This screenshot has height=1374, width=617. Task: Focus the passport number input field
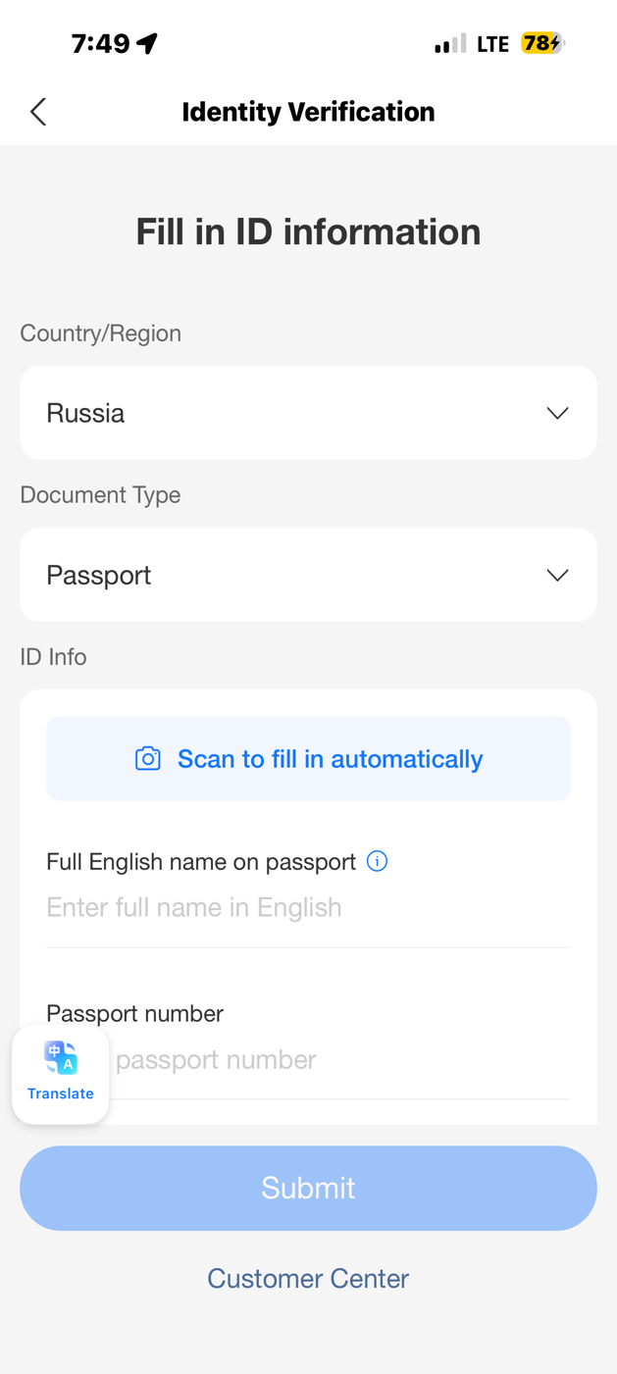coord(334,1059)
